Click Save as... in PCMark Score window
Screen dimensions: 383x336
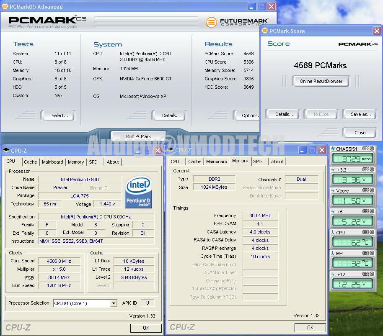[x=360, y=114]
